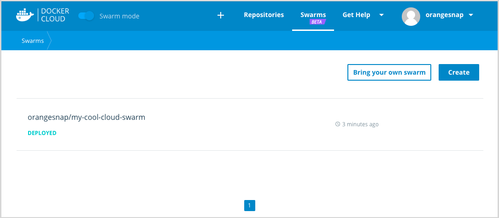Click the plus icon in header
This screenshot has height=218, width=499.
[x=220, y=15]
